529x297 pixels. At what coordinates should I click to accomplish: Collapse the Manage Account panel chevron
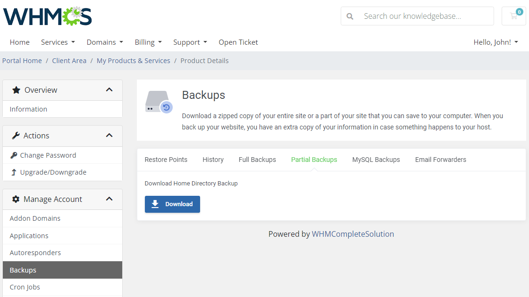point(109,199)
